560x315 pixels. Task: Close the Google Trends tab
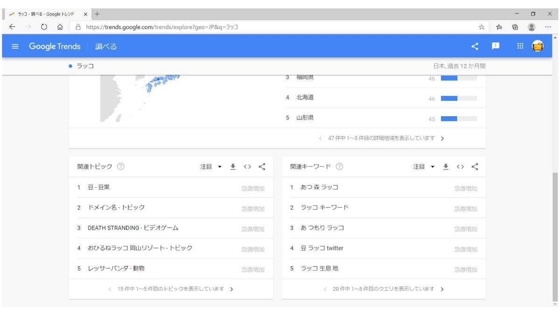[85, 14]
